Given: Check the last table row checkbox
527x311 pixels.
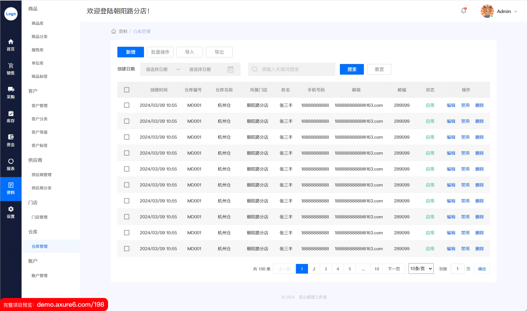Looking at the screenshot, I should click(127, 249).
